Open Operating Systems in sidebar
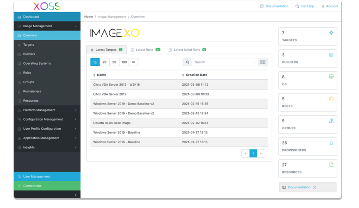The image size is (359, 208). tap(47, 64)
